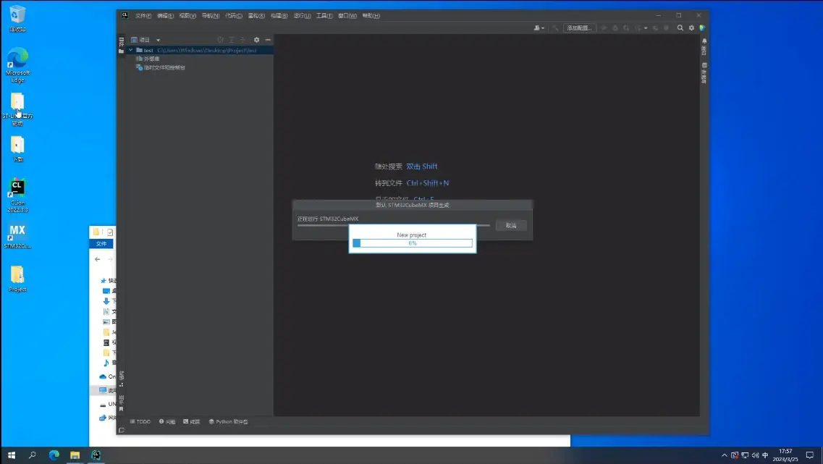Click the Run icon in toolbar

click(604, 28)
